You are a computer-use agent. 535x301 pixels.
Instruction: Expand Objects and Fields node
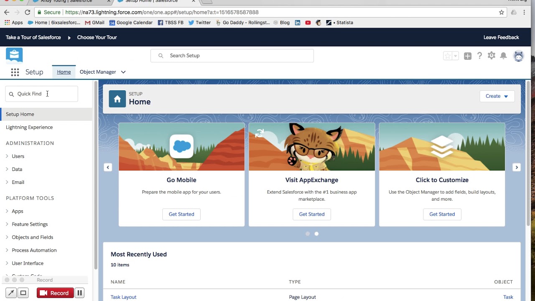7,237
